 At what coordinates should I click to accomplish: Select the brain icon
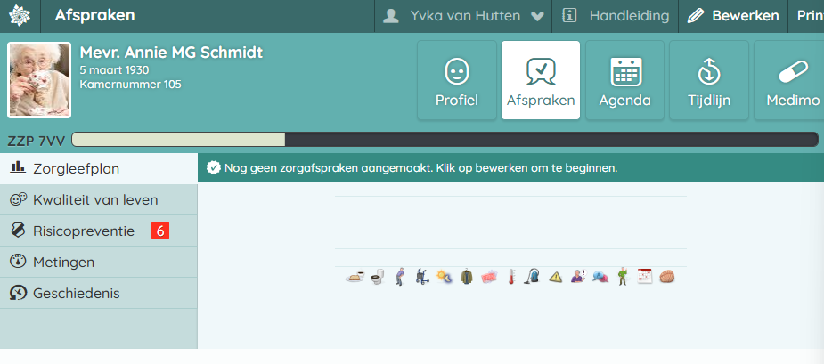(x=666, y=277)
